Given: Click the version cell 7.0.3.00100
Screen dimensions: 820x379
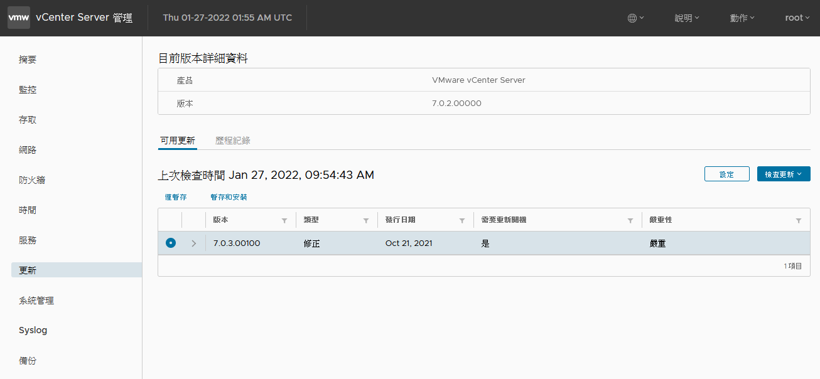Looking at the screenshot, I should [237, 243].
